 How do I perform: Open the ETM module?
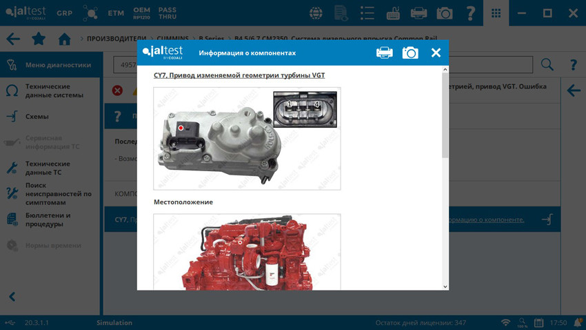pos(116,13)
